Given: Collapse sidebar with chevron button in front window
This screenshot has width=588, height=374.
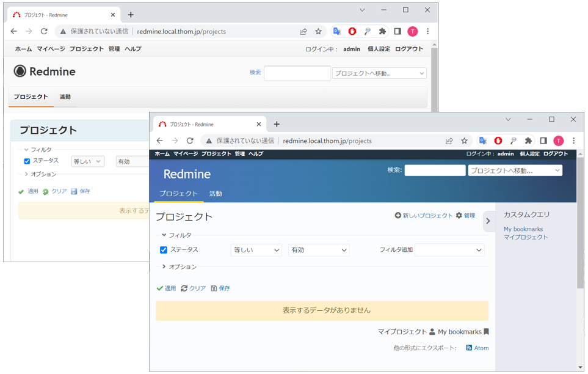Looking at the screenshot, I should coord(488,221).
